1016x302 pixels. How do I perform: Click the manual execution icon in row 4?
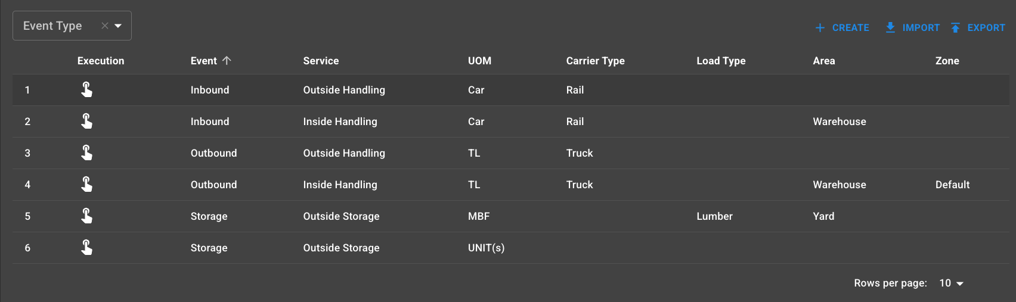coord(86,185)
